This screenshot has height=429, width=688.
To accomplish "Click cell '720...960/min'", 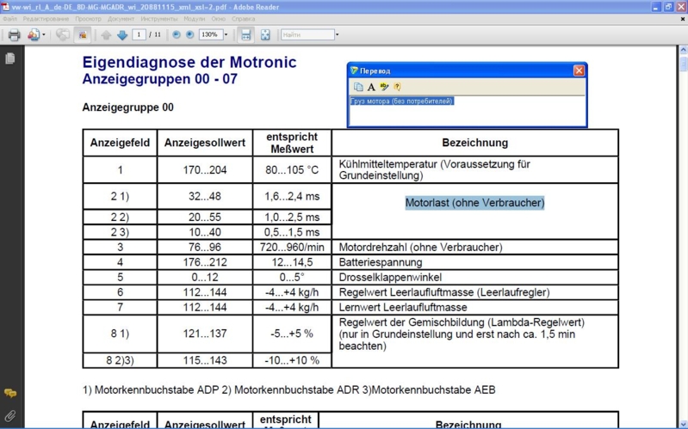I will (292, 247).
